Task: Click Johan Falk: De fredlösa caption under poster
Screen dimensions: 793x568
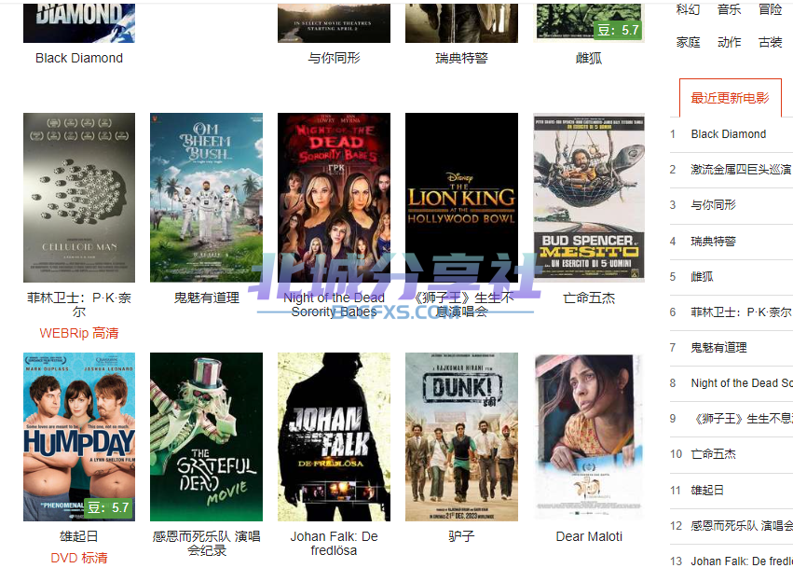Action: tap(334, 543)
